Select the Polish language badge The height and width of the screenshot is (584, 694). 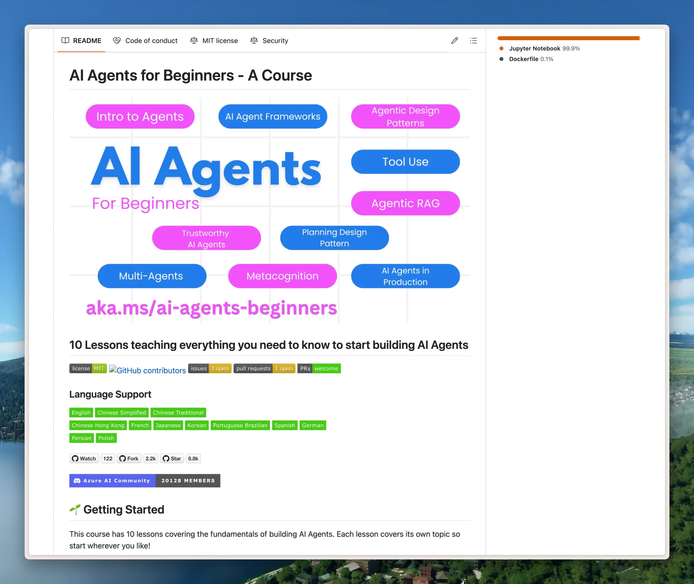click(x=106, y=438)
